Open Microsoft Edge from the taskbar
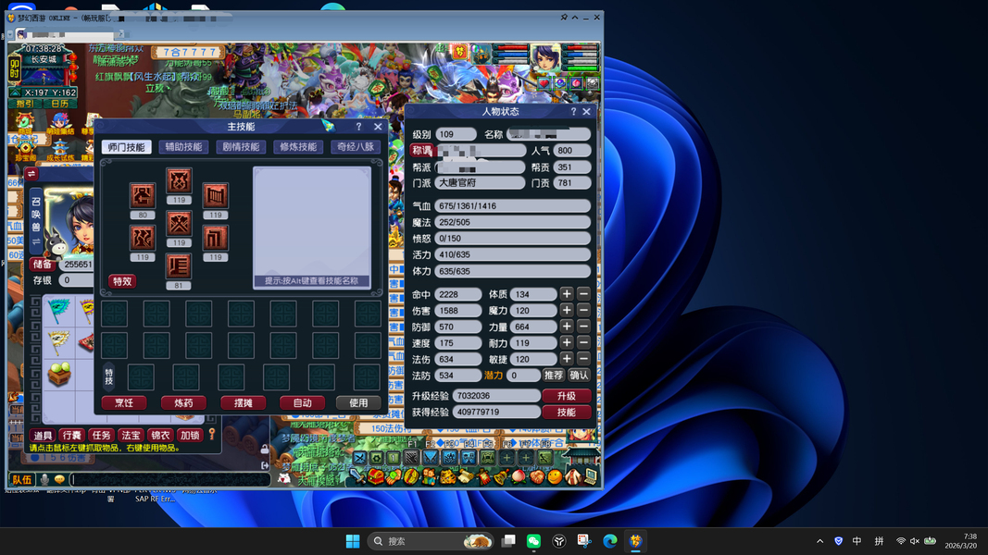 pyautogui.click(x=609, y=541)
